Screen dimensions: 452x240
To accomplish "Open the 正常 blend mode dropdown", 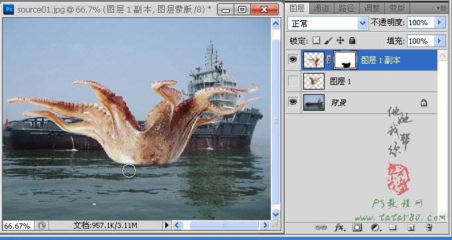I will (328, 23).
